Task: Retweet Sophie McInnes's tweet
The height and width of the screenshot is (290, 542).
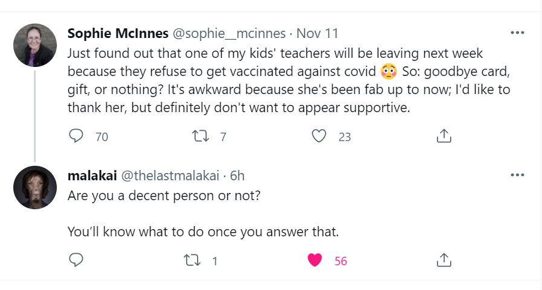Action: (198, 137)
